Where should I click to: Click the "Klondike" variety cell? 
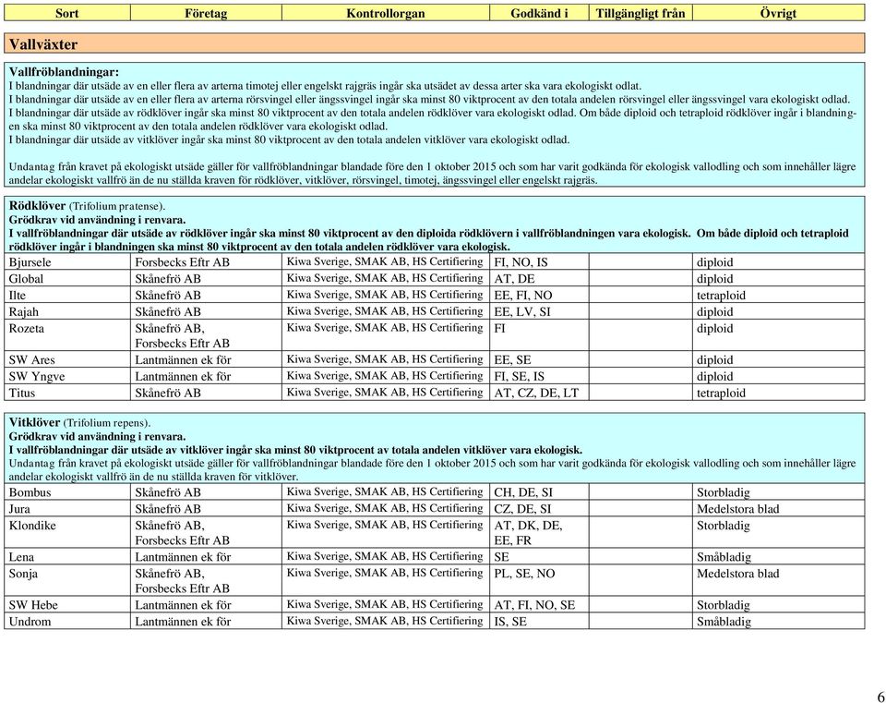[x=67, y=532]
